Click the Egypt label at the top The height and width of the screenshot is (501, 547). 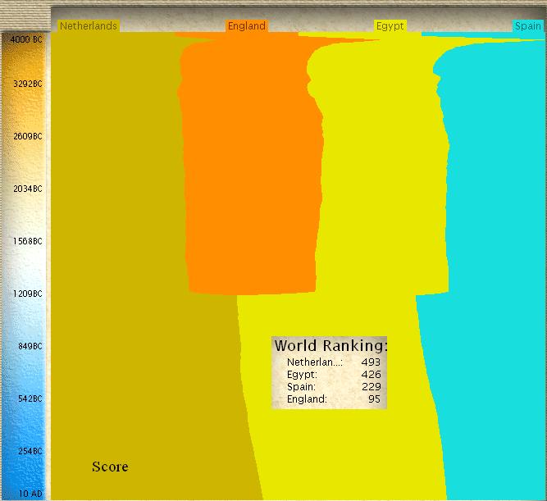tap(390, 26)
